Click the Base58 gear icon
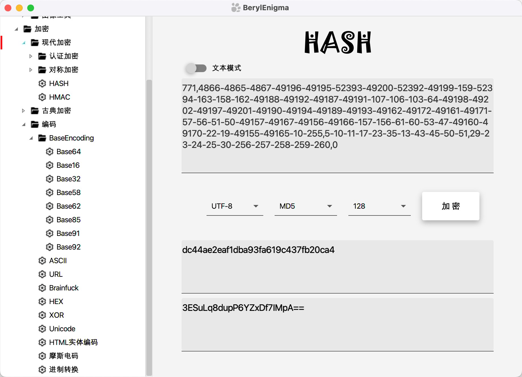 pos(50,192)
